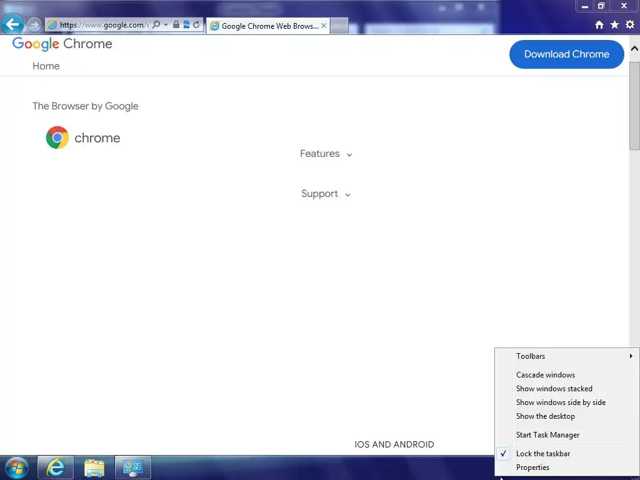Click the scrollbar up arrow
This screenshot has width=640, height=480.
coord(634,49)
